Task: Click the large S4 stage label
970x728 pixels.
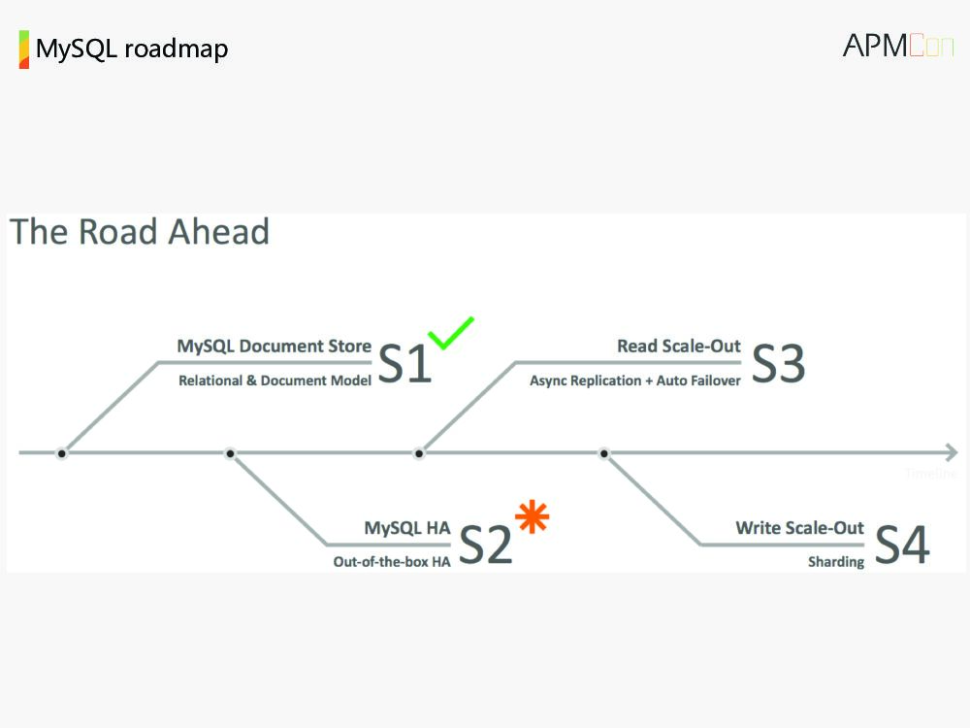Action: click(x=901, y=546)
